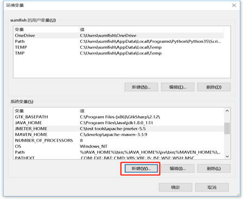Select the OneDrive user variable row

click(119, 35)
